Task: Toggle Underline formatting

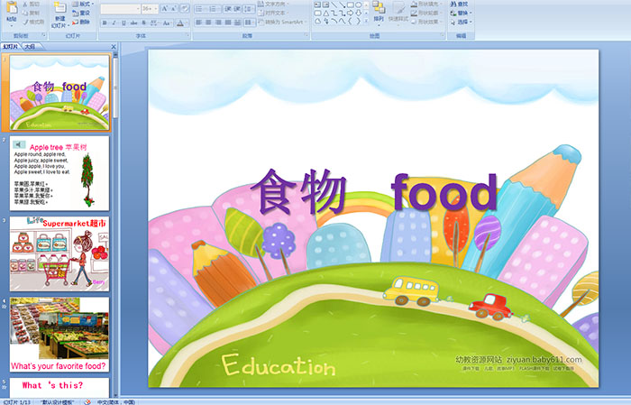Action: (123, 23)
